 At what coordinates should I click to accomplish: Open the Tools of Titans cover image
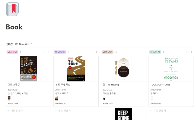pos(171,68)
